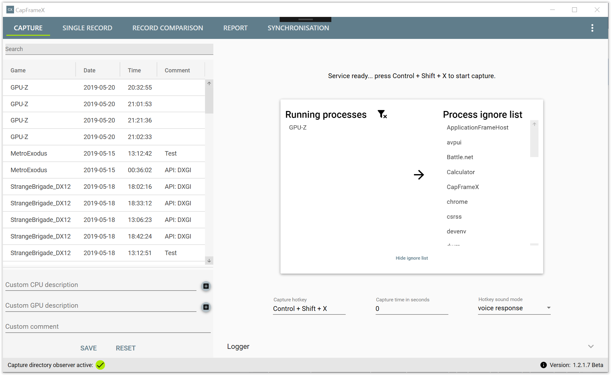Switch to the Capture tab
This screenshot has width=611, height=375.
point(28,28)
